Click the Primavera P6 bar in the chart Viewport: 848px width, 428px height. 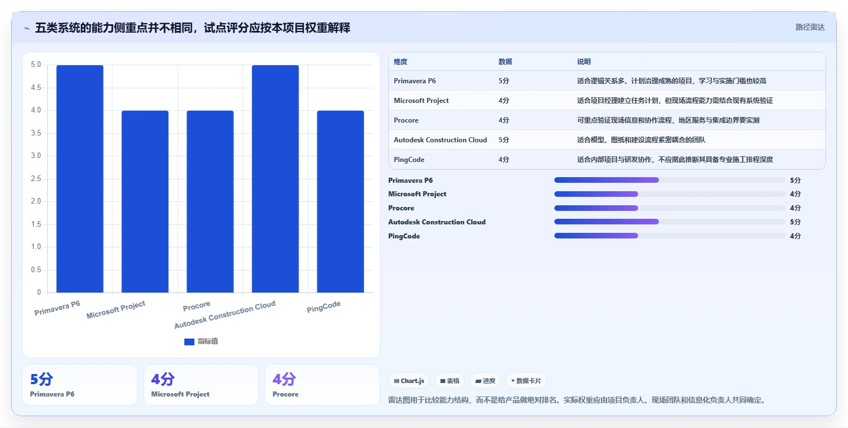pyautogui.click(x=80, y=179)
